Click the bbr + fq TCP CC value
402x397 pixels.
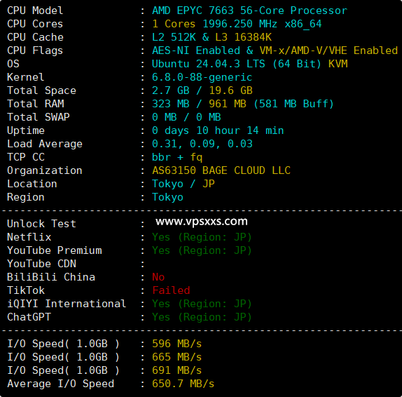tap(177, 157)
